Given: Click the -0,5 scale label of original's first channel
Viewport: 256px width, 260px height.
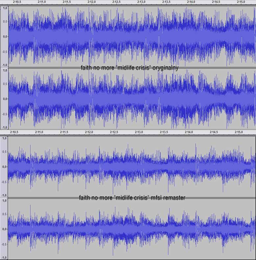Looking at the screenshot, I should 5,52.
